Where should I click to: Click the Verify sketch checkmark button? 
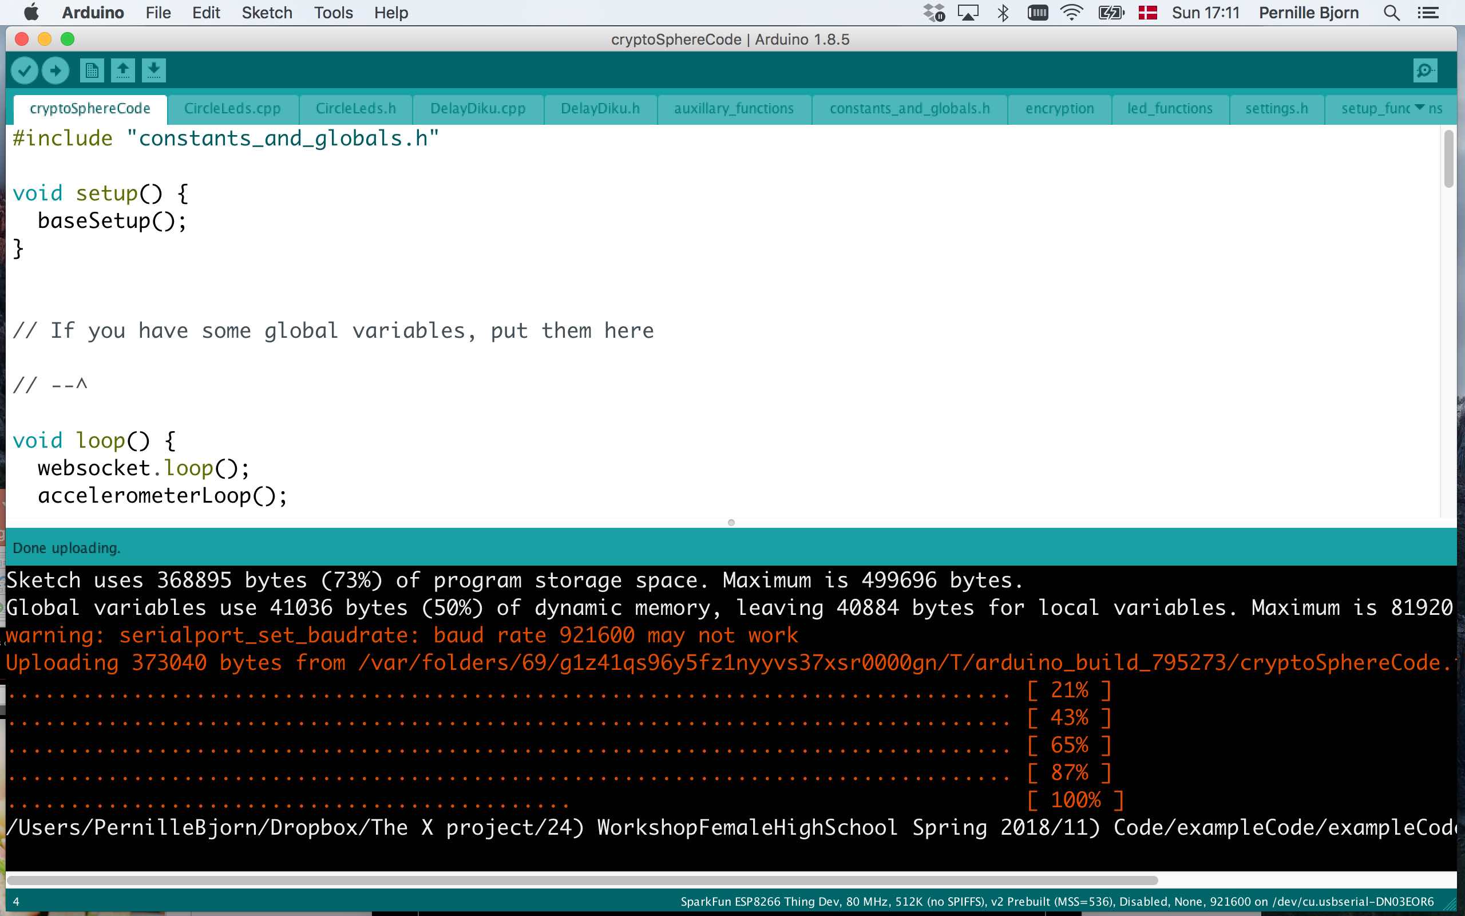coord(25,70)
